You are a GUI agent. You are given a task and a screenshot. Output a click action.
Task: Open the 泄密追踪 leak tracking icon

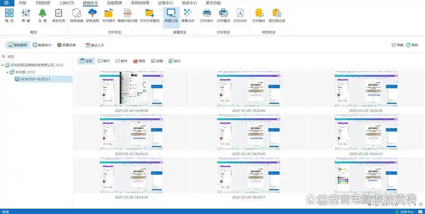pos(92,15)
